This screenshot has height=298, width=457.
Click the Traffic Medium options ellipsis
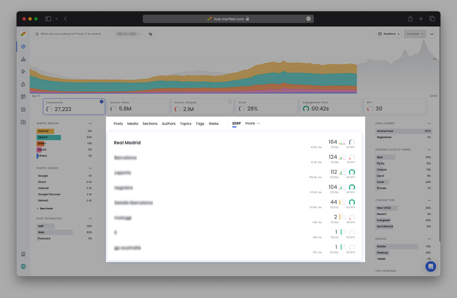click(90, 123)
